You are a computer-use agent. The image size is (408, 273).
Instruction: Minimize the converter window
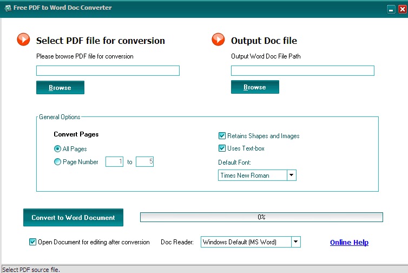pyautogui.click(x=391, y=9)
